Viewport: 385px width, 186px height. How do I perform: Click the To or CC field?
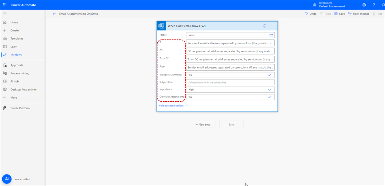[230, 59]
